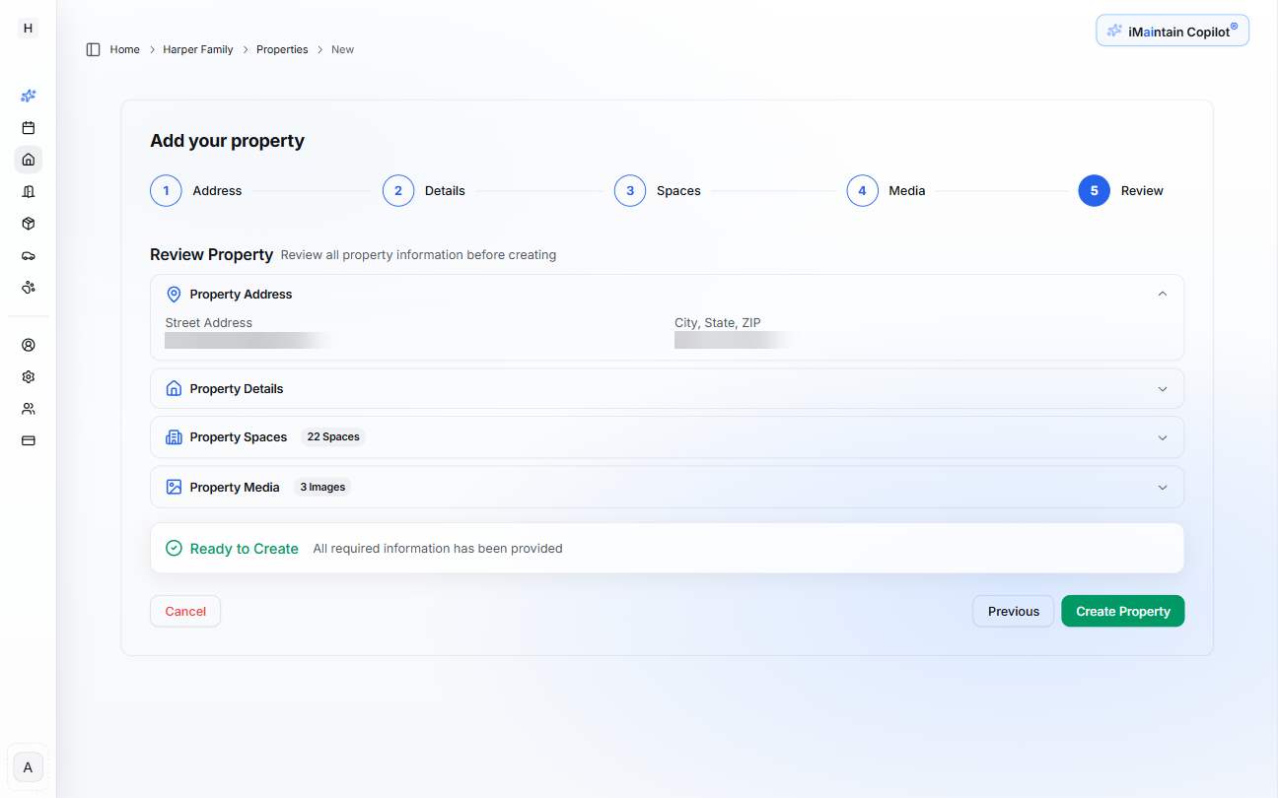Select the home properties icon in sidebar
This screenshot has height=798, width=1278.
coord(28,159)
